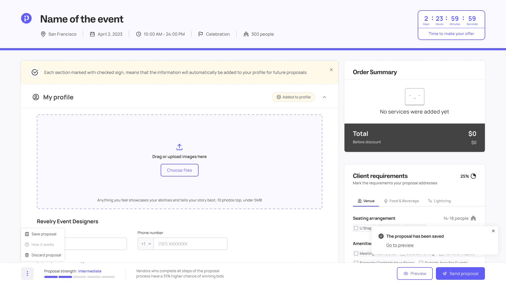The height and width of the screenshot is (284, 506).
Task: Click the Client requirements heading
Action: (380, 176)
